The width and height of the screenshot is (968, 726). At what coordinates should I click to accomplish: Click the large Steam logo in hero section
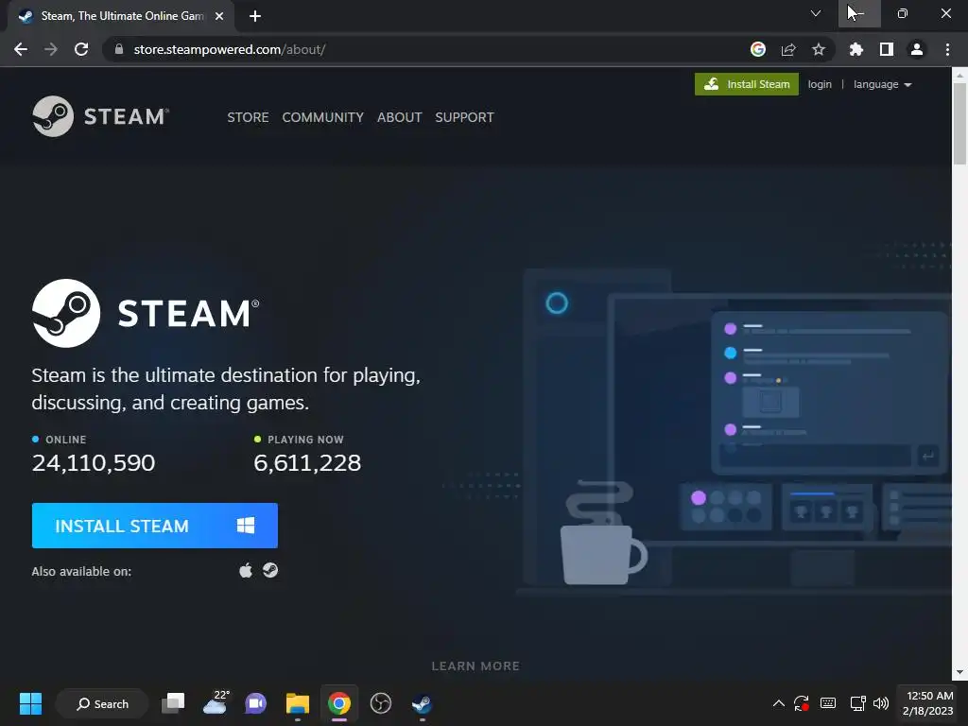click(146, 313)
